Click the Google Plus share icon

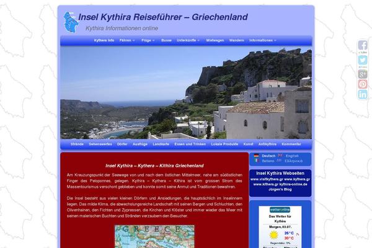coord(363,74)
